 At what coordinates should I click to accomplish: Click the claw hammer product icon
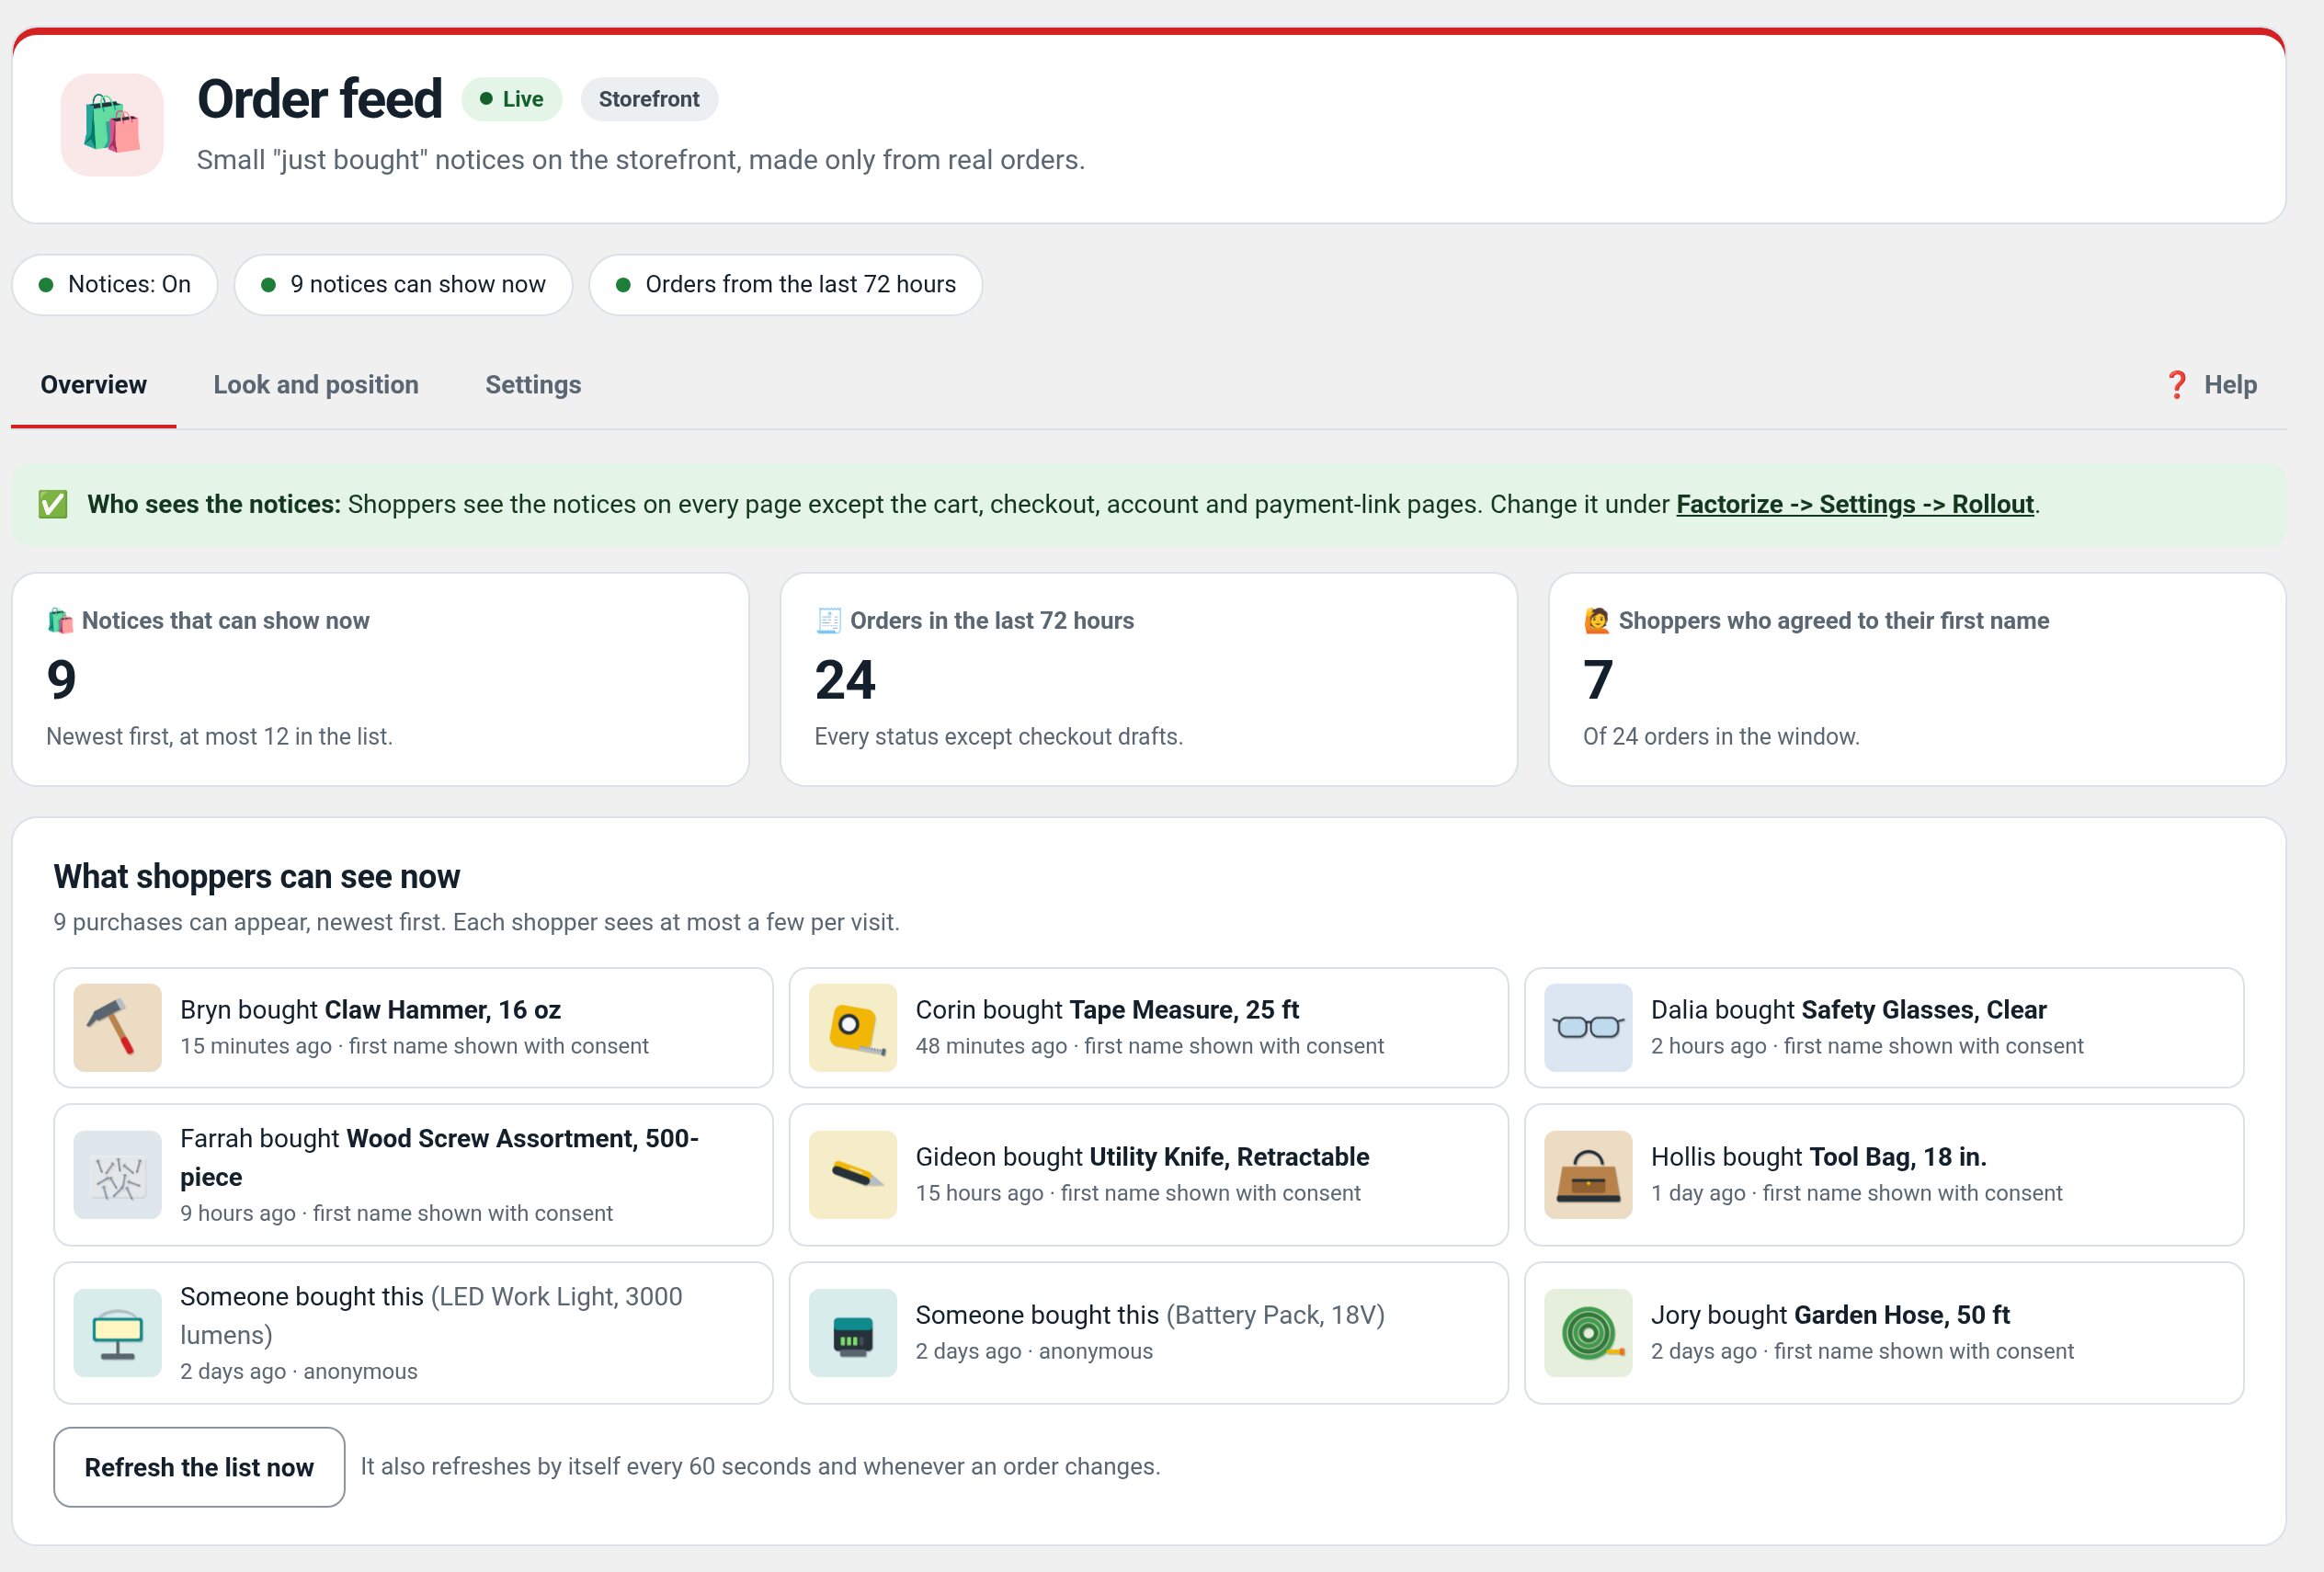[x=117, y=1027]
